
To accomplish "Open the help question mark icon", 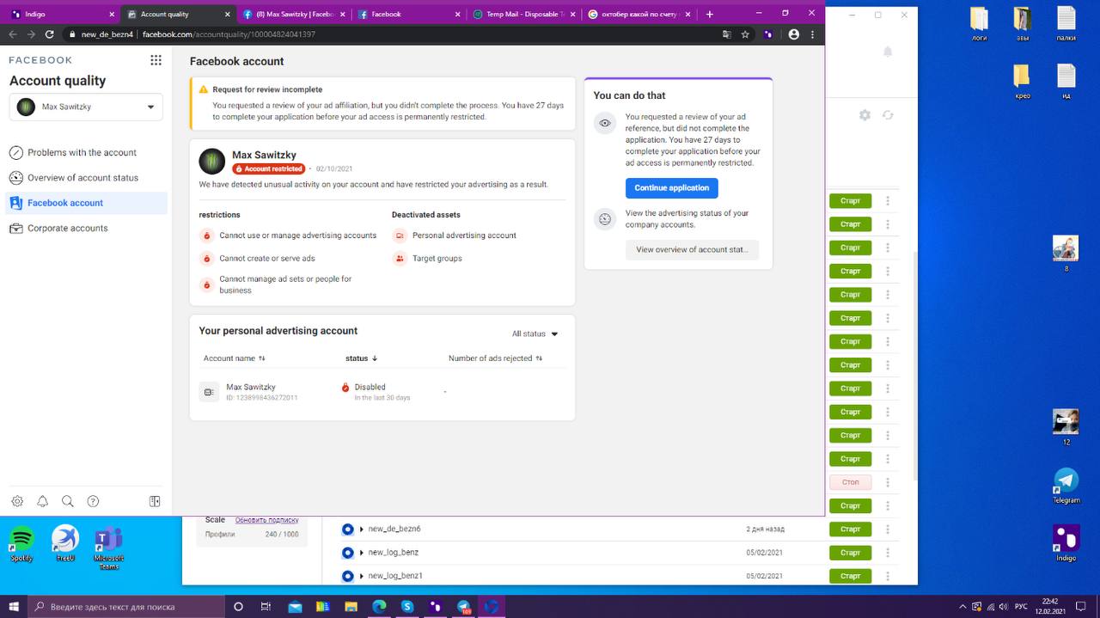I will click(93, 501).
